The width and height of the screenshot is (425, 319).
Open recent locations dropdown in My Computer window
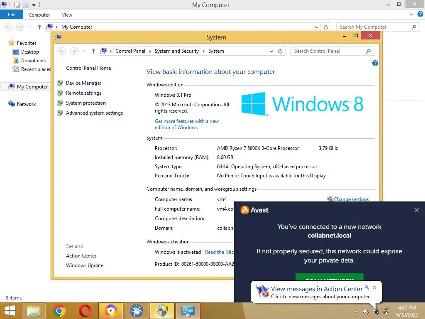(30, 27)
